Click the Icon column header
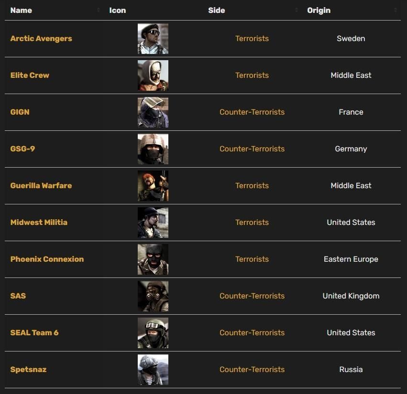The height and width of the screenshot is (394, 407). 118,11
